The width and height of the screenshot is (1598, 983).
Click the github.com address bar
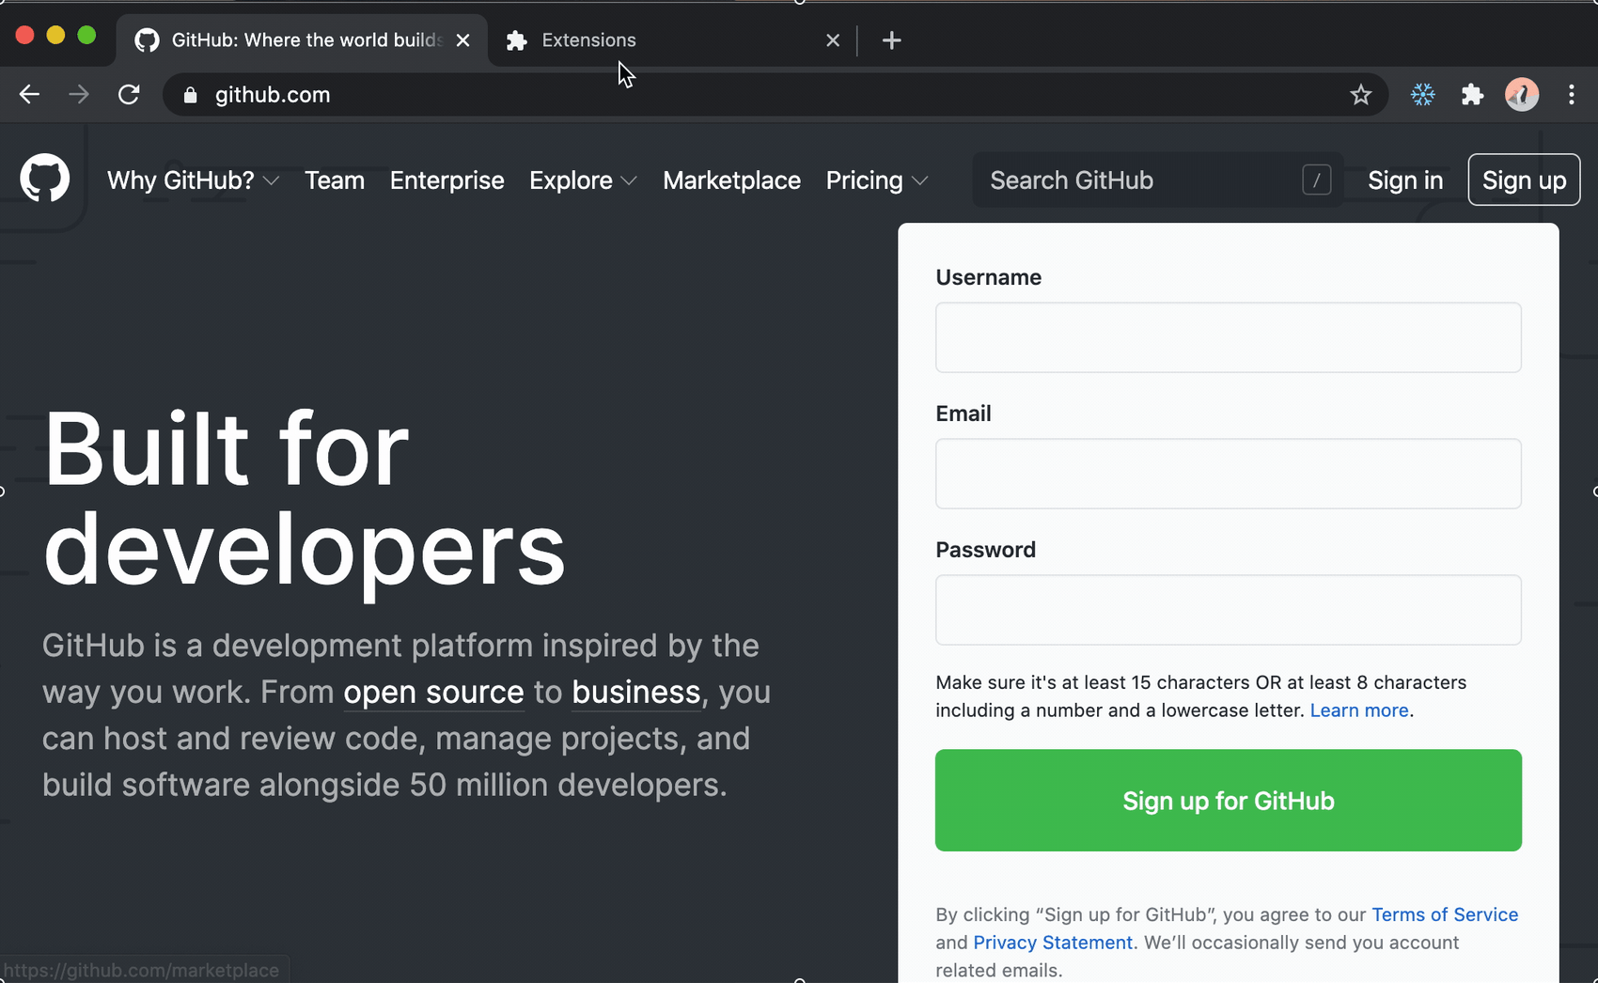coord(775,95)
